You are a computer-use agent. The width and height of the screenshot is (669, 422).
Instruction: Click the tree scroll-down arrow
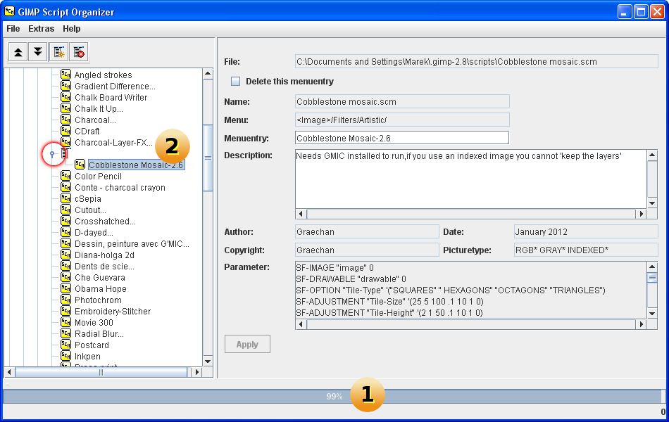[x=208, y=362]
